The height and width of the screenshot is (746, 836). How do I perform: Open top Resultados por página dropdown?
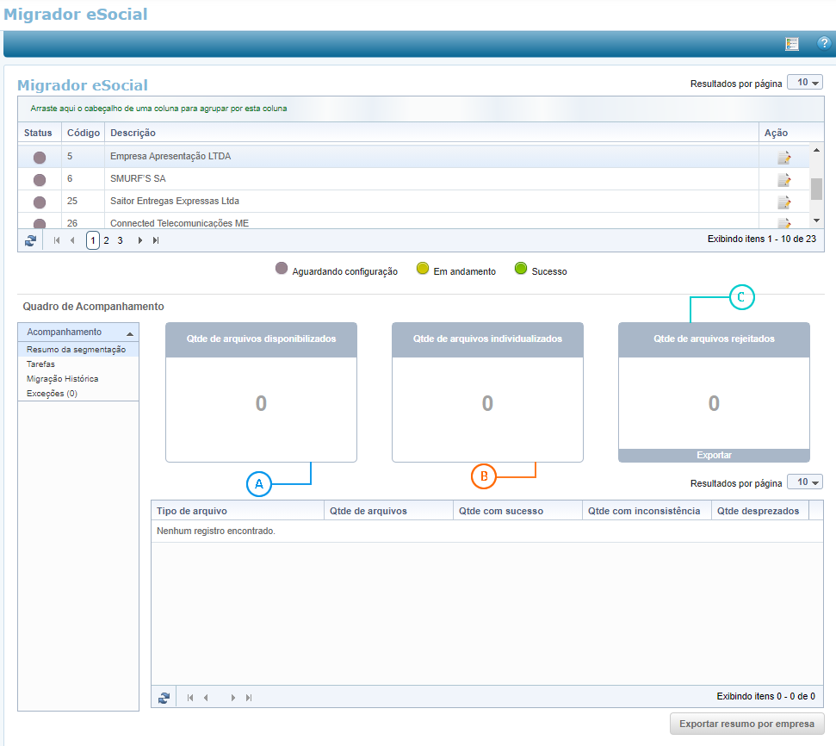tap(805, 83)
